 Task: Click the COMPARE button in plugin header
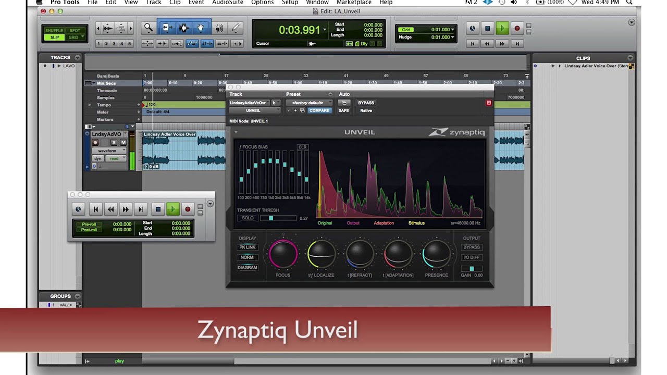[319, 110]
